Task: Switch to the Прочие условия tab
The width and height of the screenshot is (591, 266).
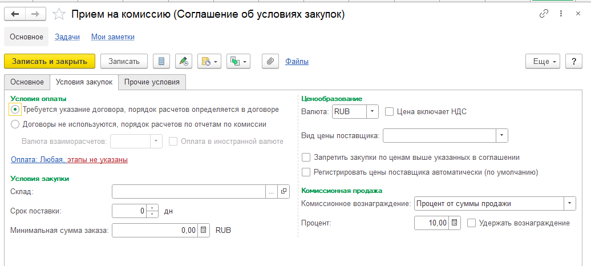Action: 152,82
